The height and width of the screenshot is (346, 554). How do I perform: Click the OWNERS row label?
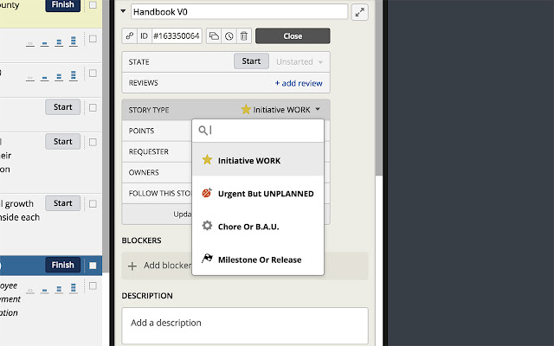coord(144,173)
